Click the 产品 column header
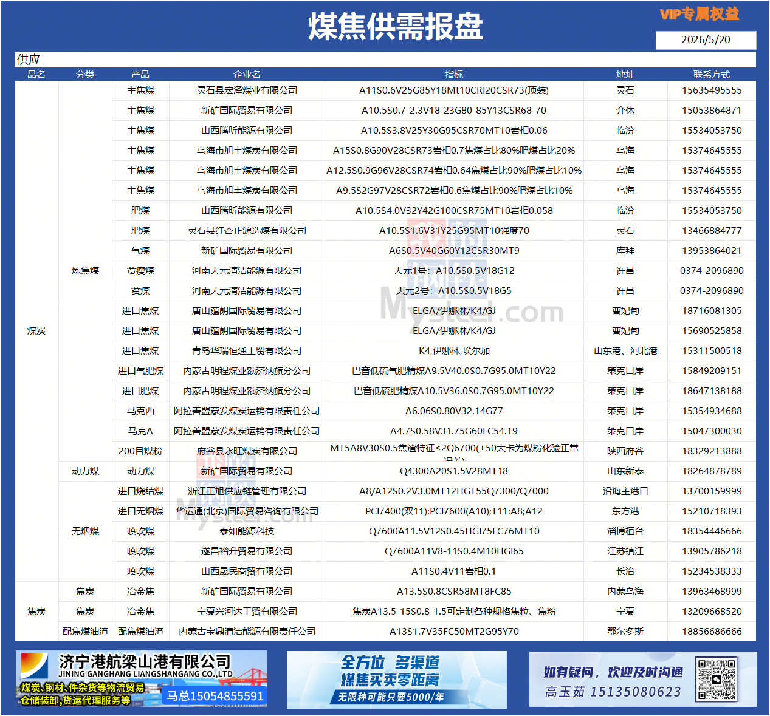 140,74
